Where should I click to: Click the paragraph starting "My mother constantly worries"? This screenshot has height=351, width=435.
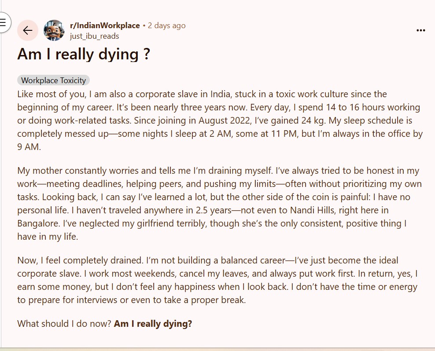pyautogui.click(x=219, y=203)
